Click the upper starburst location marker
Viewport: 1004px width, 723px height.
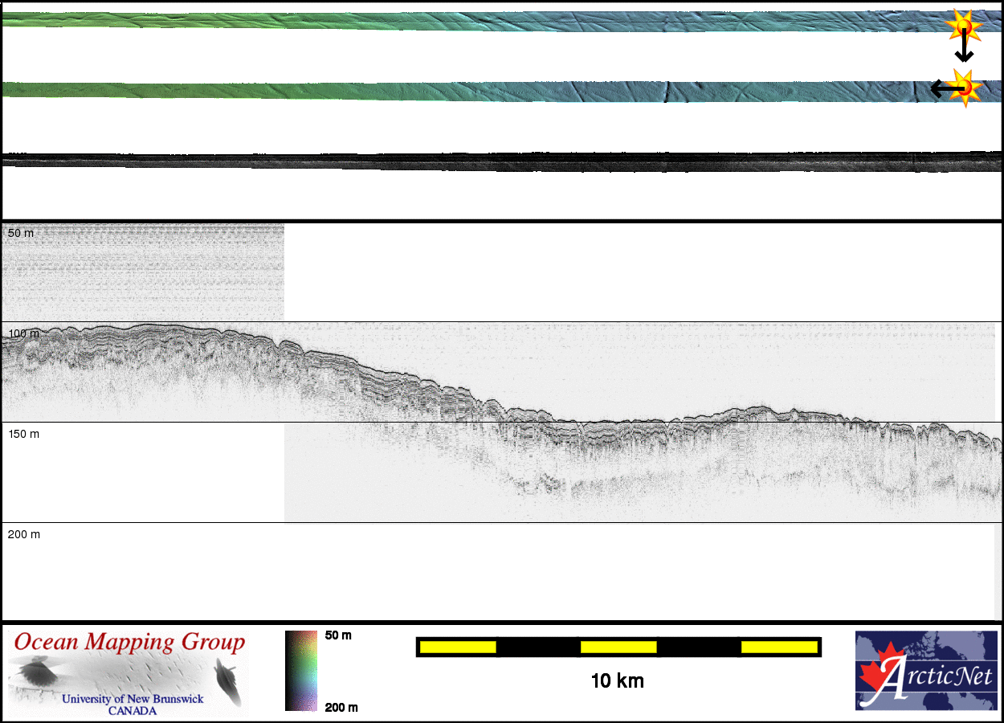(962, 28)
